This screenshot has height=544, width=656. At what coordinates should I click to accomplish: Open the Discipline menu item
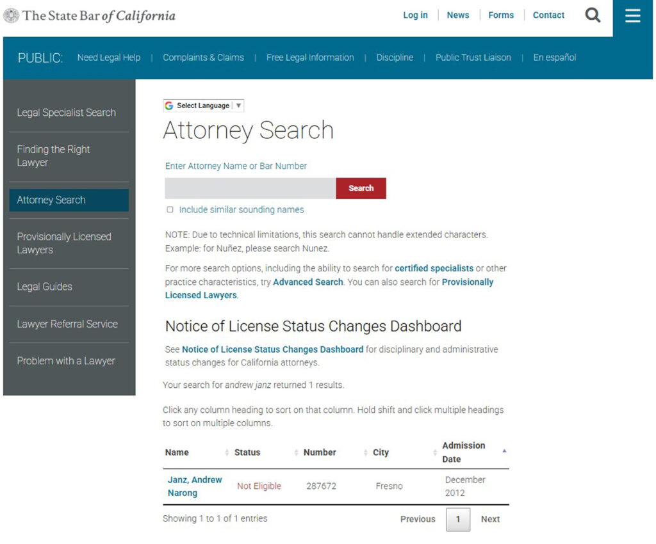click(x=395, y=58)
